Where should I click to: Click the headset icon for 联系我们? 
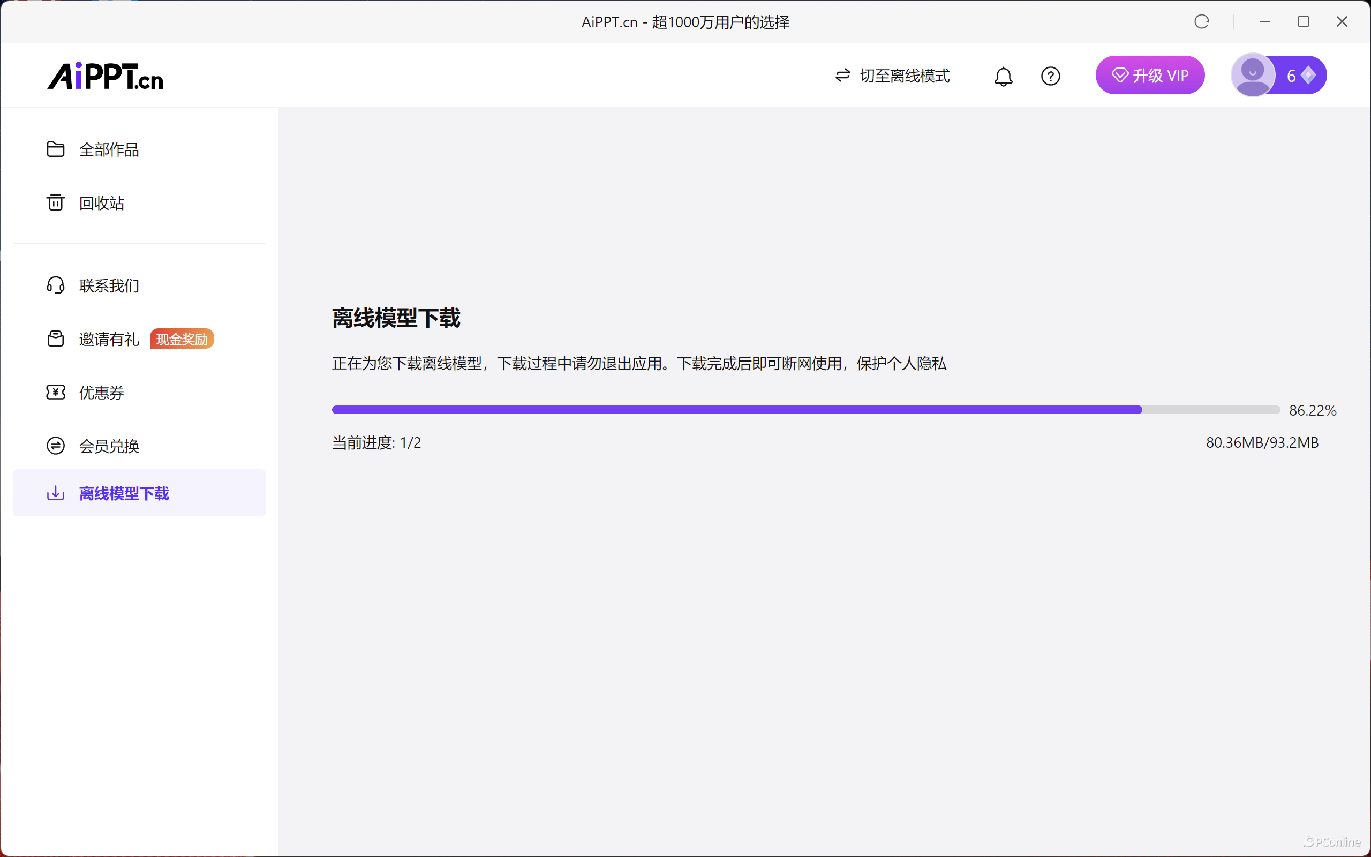tap(56, 285)
